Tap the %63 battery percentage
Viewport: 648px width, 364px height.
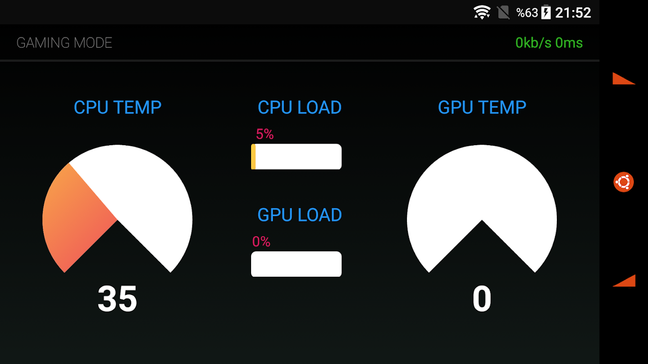(527, 13)
